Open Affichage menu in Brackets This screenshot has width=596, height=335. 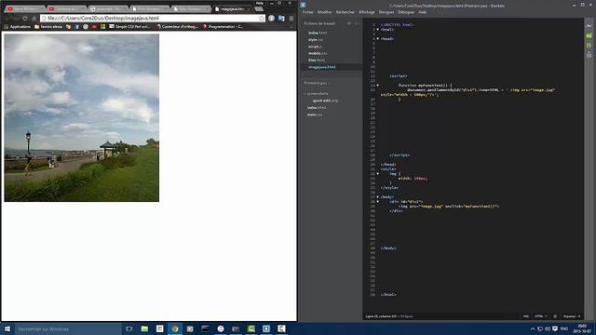367,12
